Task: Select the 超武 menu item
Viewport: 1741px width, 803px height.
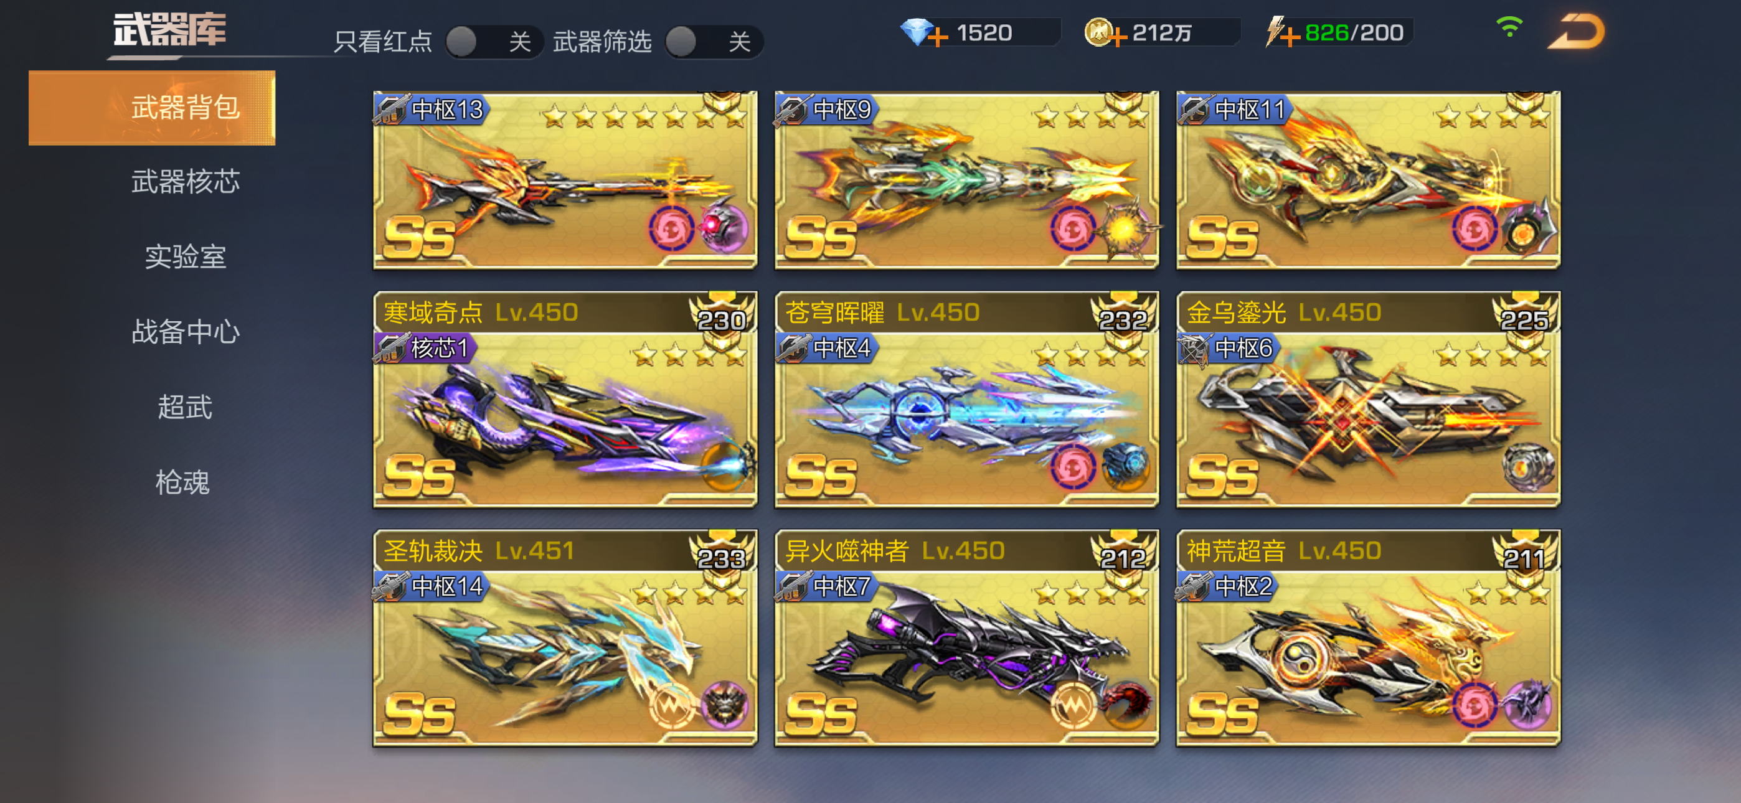Action: [x=185, y=407]
